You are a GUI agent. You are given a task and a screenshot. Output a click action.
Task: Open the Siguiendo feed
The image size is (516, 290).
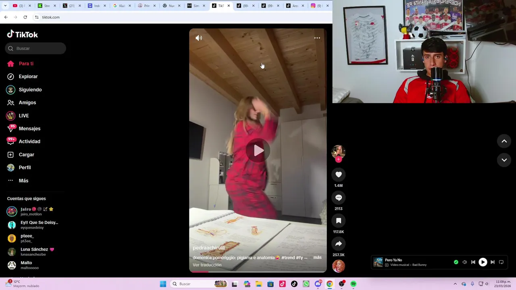click(24, 89)
